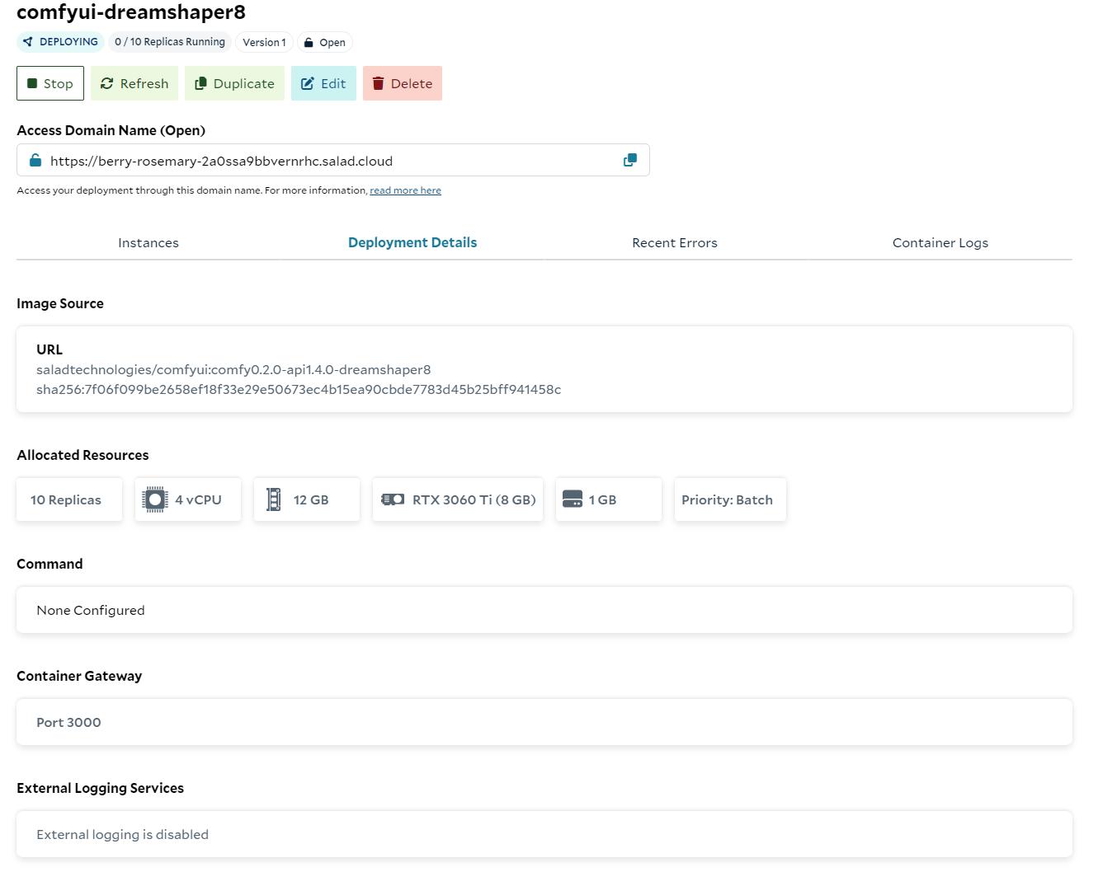Click the lock icon in domain field
Image resolution: width=1103 pixels, height=872 pixels.
coord(35,160)
